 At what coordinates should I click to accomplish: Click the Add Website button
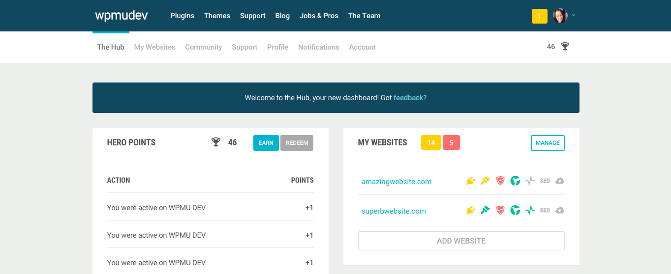(461, 241)
